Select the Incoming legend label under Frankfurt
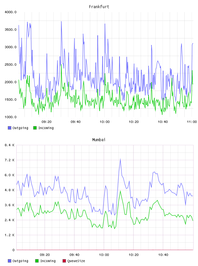 coord(46,128)
